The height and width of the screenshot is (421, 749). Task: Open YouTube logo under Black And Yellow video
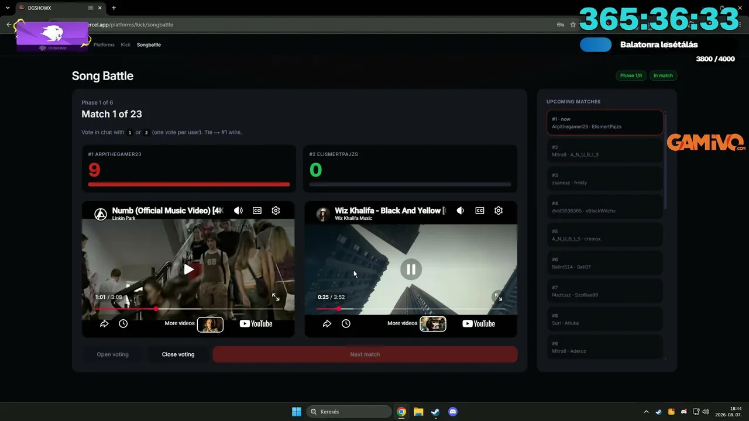479,323
